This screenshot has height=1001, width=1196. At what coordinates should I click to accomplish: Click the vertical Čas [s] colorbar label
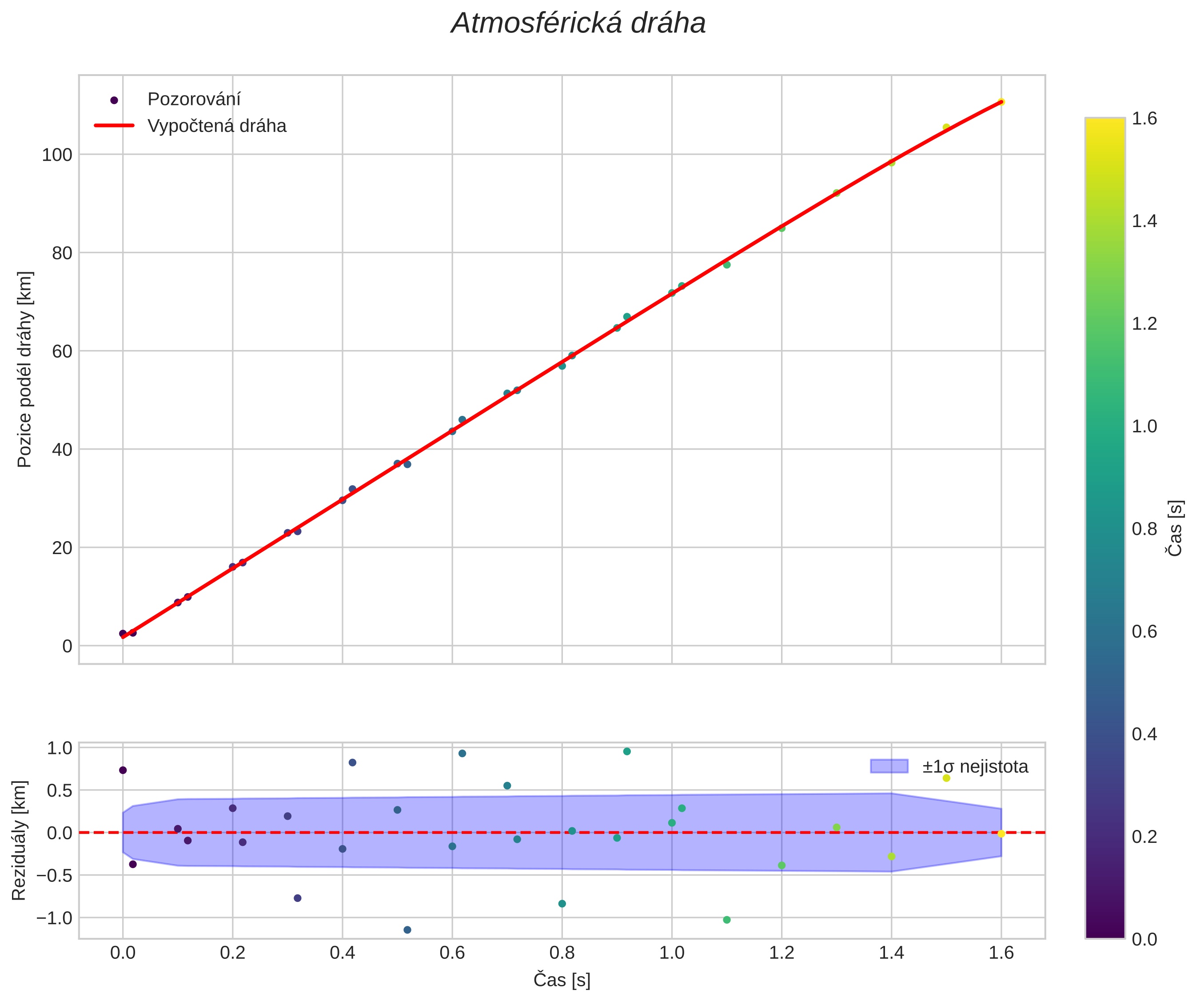pos(1176,528)
